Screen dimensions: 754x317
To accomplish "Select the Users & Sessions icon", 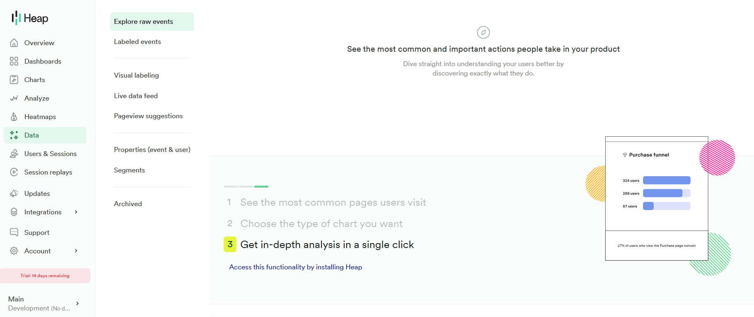I will (14, 153).
